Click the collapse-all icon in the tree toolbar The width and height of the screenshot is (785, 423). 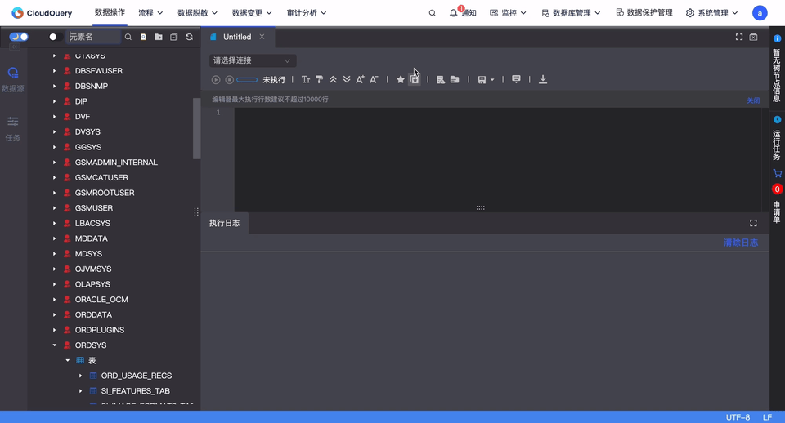tap(173, 37)
